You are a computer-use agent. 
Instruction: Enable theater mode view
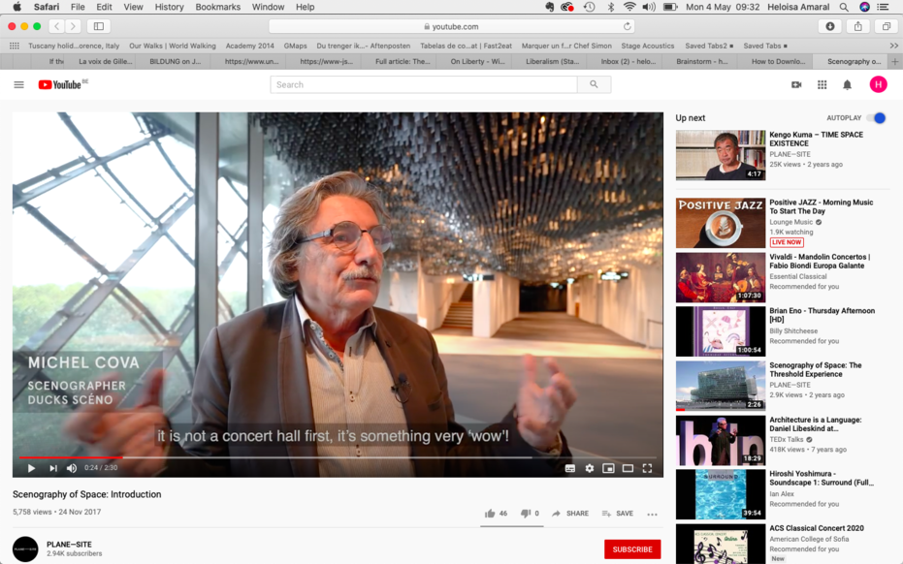point(628,468)
